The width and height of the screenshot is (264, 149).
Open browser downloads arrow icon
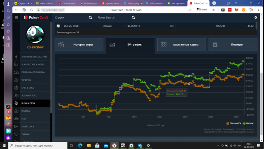(x=259, y=10)
